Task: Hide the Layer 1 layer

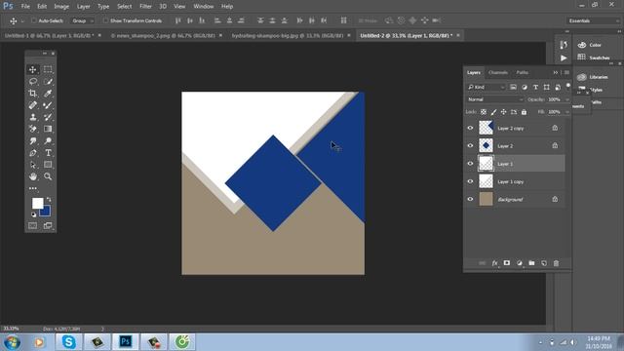Action: [x=470, y=164]
